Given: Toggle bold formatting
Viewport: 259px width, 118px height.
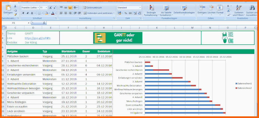Looking at the screenshot, I should point(23,13).
